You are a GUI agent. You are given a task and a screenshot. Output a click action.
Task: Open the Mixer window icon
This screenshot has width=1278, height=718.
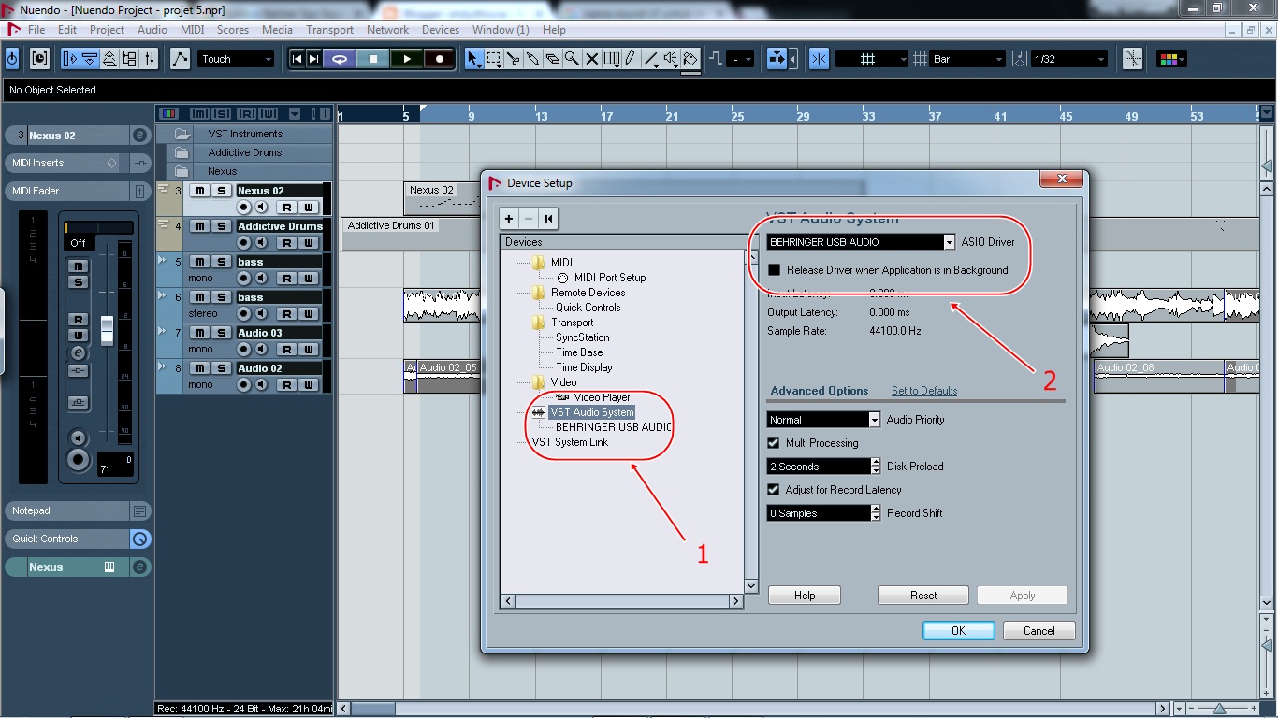tap(150, 59)
